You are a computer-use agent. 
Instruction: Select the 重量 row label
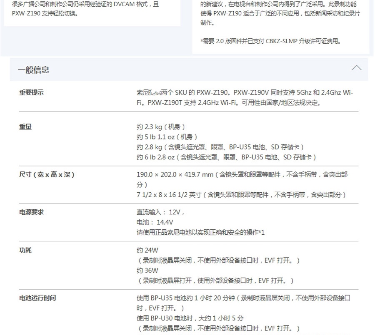25,127
